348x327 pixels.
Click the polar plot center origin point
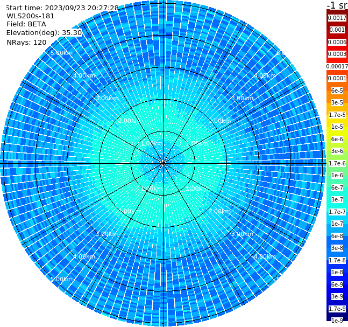coord(163,164)
